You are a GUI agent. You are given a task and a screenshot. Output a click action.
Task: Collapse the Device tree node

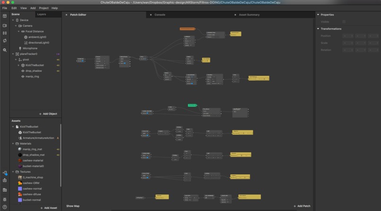tap(13, 20)
